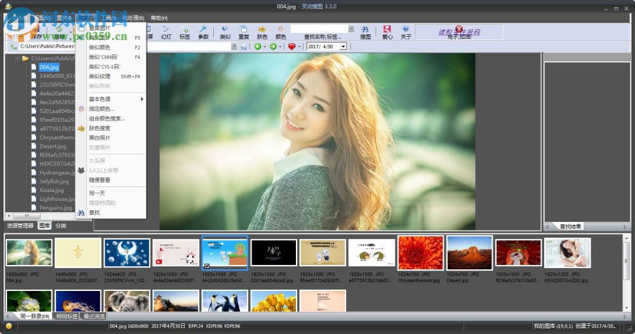The image size is (635, 334).
Task: Toggle checkbox on the selected cartoon thumbnail
Action: point(206,266)
